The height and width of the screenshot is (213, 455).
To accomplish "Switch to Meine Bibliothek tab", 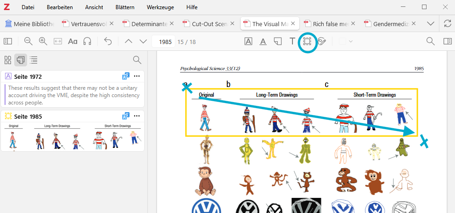I will pyautogui.click(x=30, y=24).
